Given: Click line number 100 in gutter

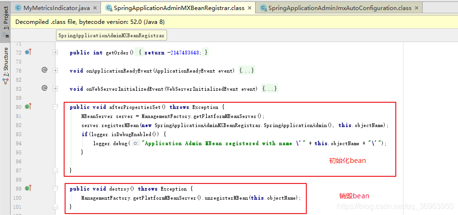Looking at the screenshot, I should click(x=17, y=198).
